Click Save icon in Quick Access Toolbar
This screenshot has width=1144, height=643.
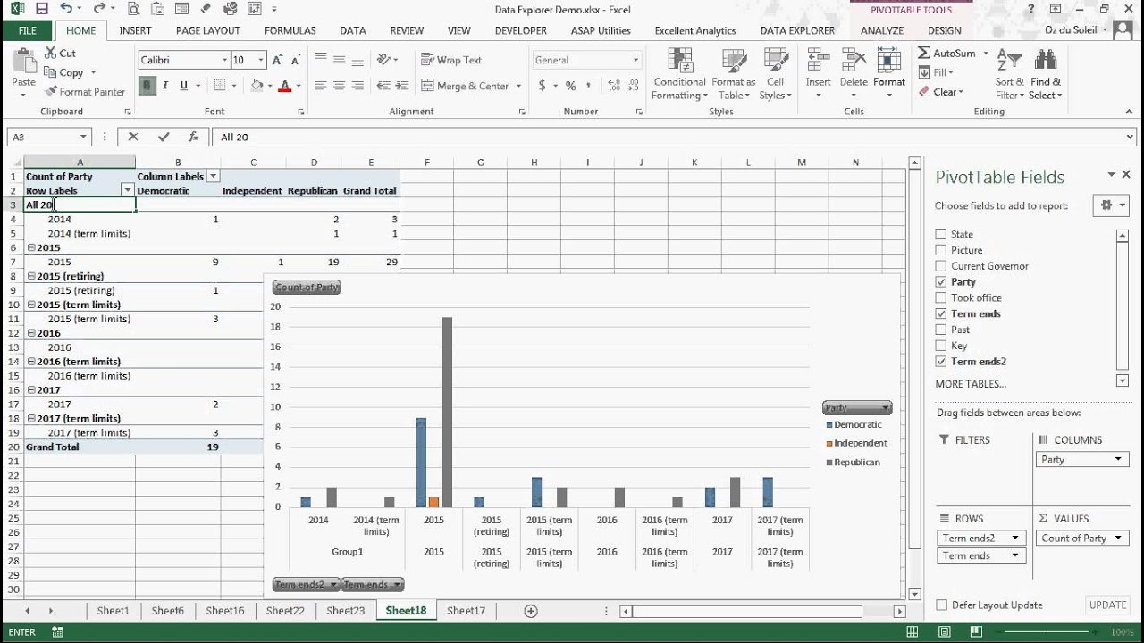pos(40,9)
